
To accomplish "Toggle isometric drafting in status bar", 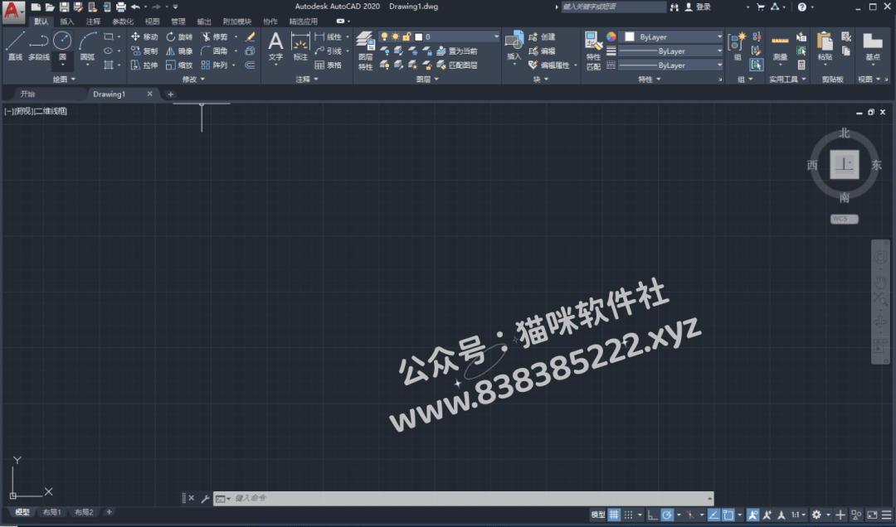I will pos(690,515).
